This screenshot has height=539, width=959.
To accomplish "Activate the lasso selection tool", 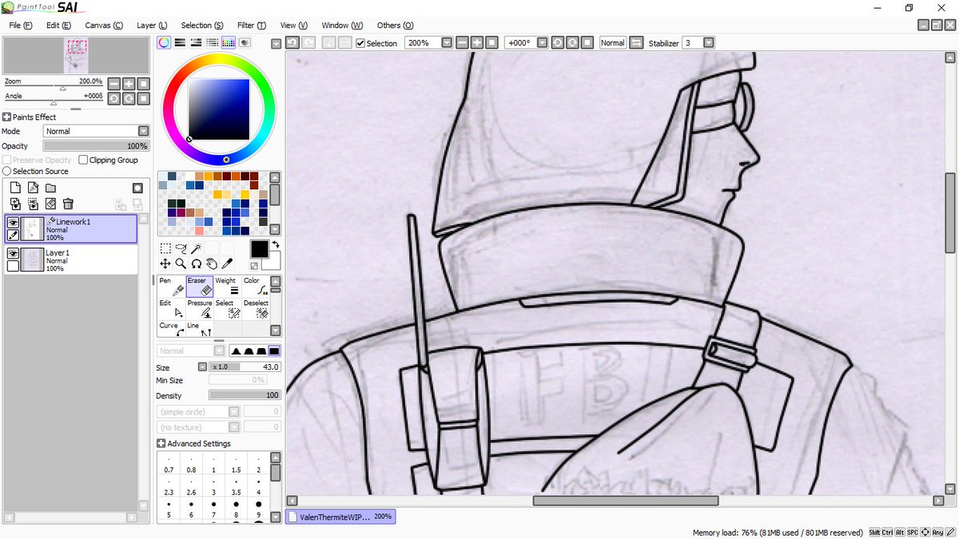I will (x=181, y=248).
